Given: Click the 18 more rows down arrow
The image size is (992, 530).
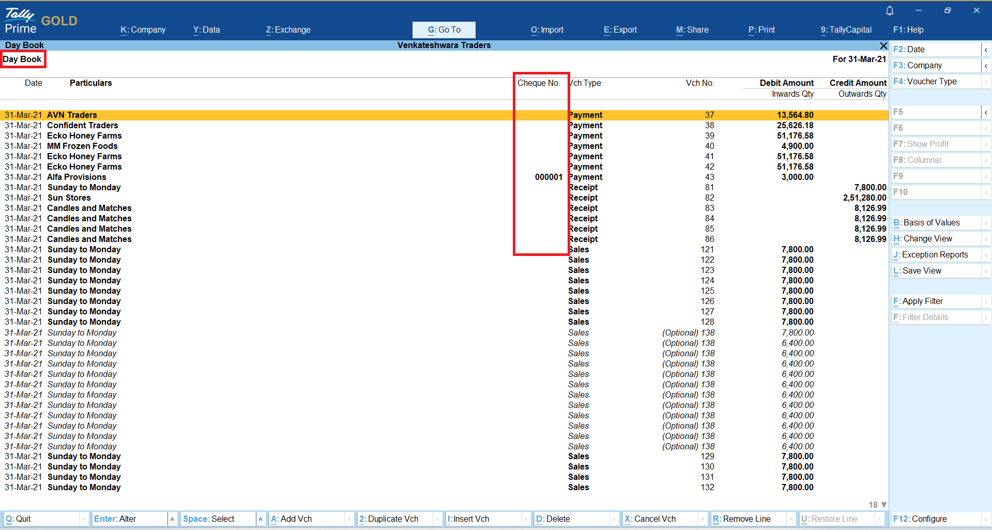Looking at the screenshot, I should pos(883,505).
